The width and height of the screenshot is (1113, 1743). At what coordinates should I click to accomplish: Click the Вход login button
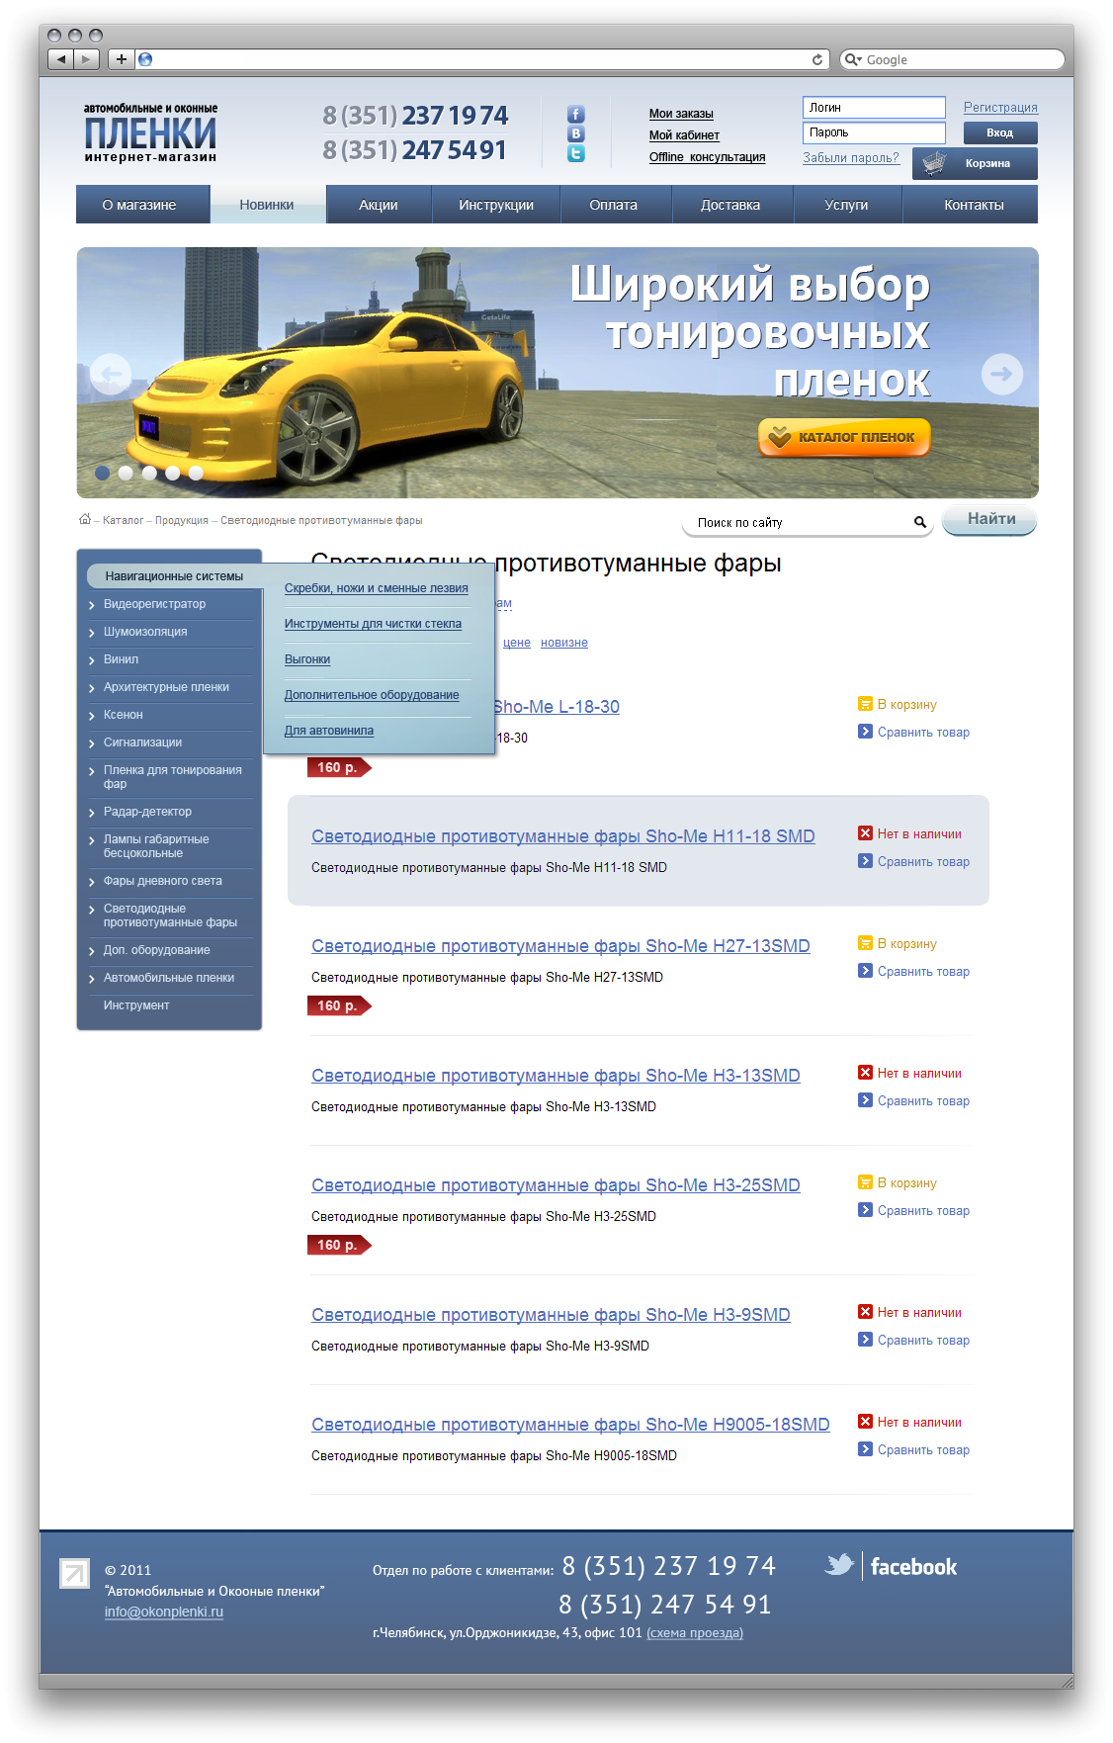[999, 132]
